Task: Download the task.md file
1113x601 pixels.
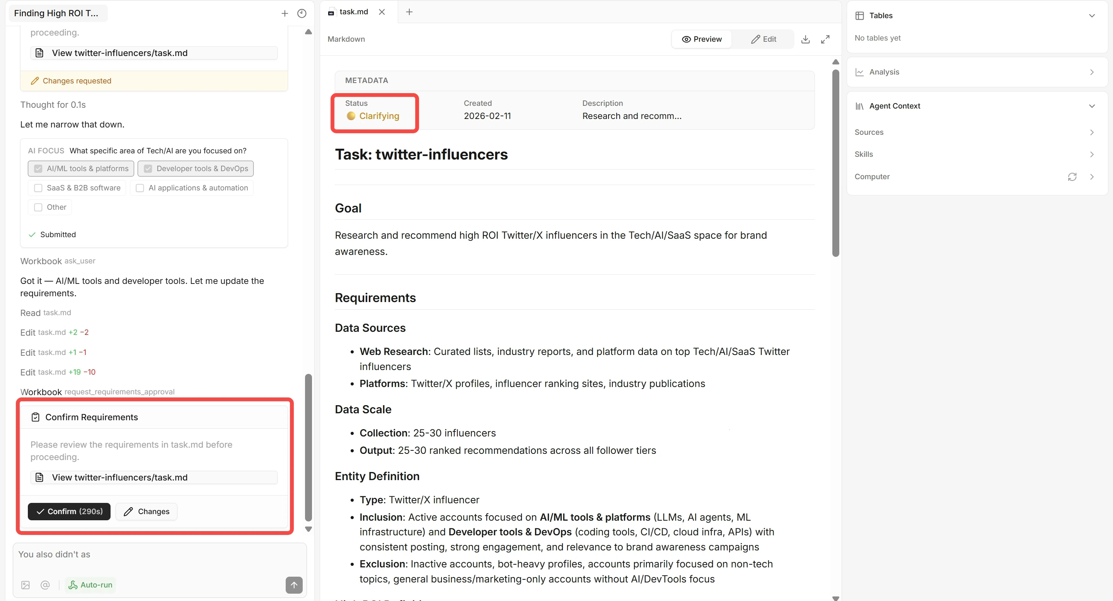Action: 805,39
